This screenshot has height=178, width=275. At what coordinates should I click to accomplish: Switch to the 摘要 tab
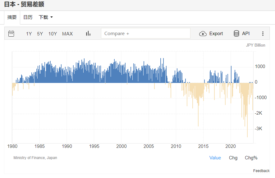[12, 17]
